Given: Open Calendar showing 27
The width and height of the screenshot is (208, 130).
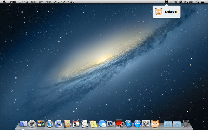Looking at the screenshot, I should [x=76, y=124].
